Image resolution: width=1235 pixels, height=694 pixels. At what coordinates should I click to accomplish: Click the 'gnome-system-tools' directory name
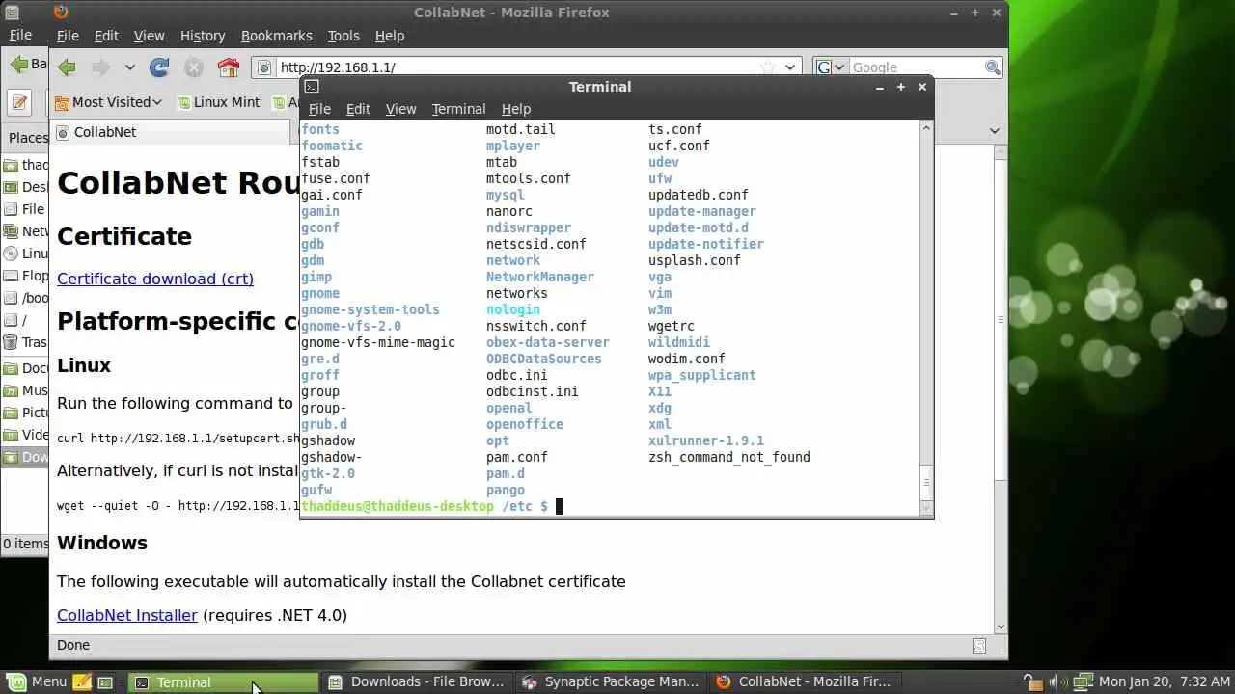pyautogui.click(x=370, y=309)
